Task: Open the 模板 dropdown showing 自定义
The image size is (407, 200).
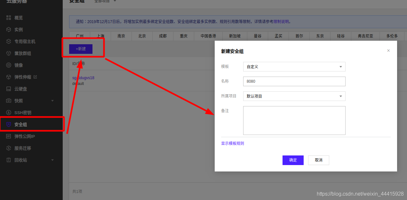Action: click(294, 66)
